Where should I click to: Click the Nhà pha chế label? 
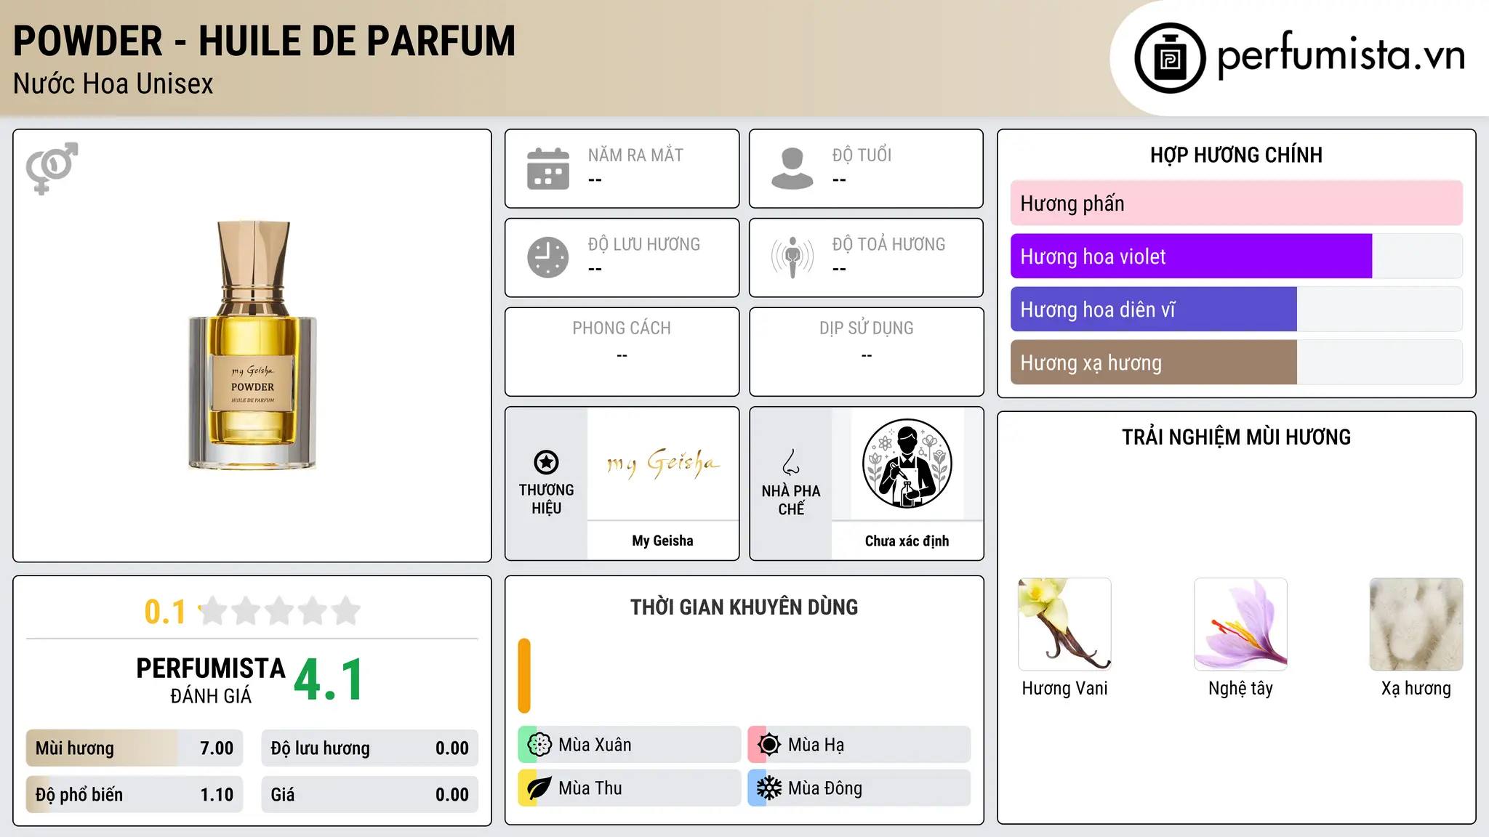791,500
